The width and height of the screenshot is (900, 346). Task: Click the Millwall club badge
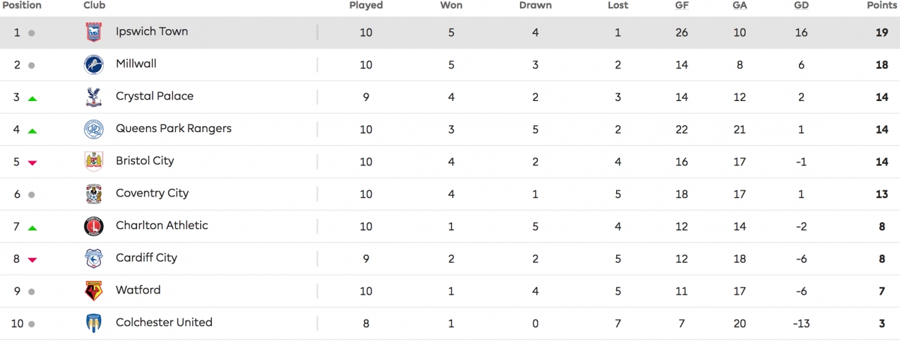93,65
